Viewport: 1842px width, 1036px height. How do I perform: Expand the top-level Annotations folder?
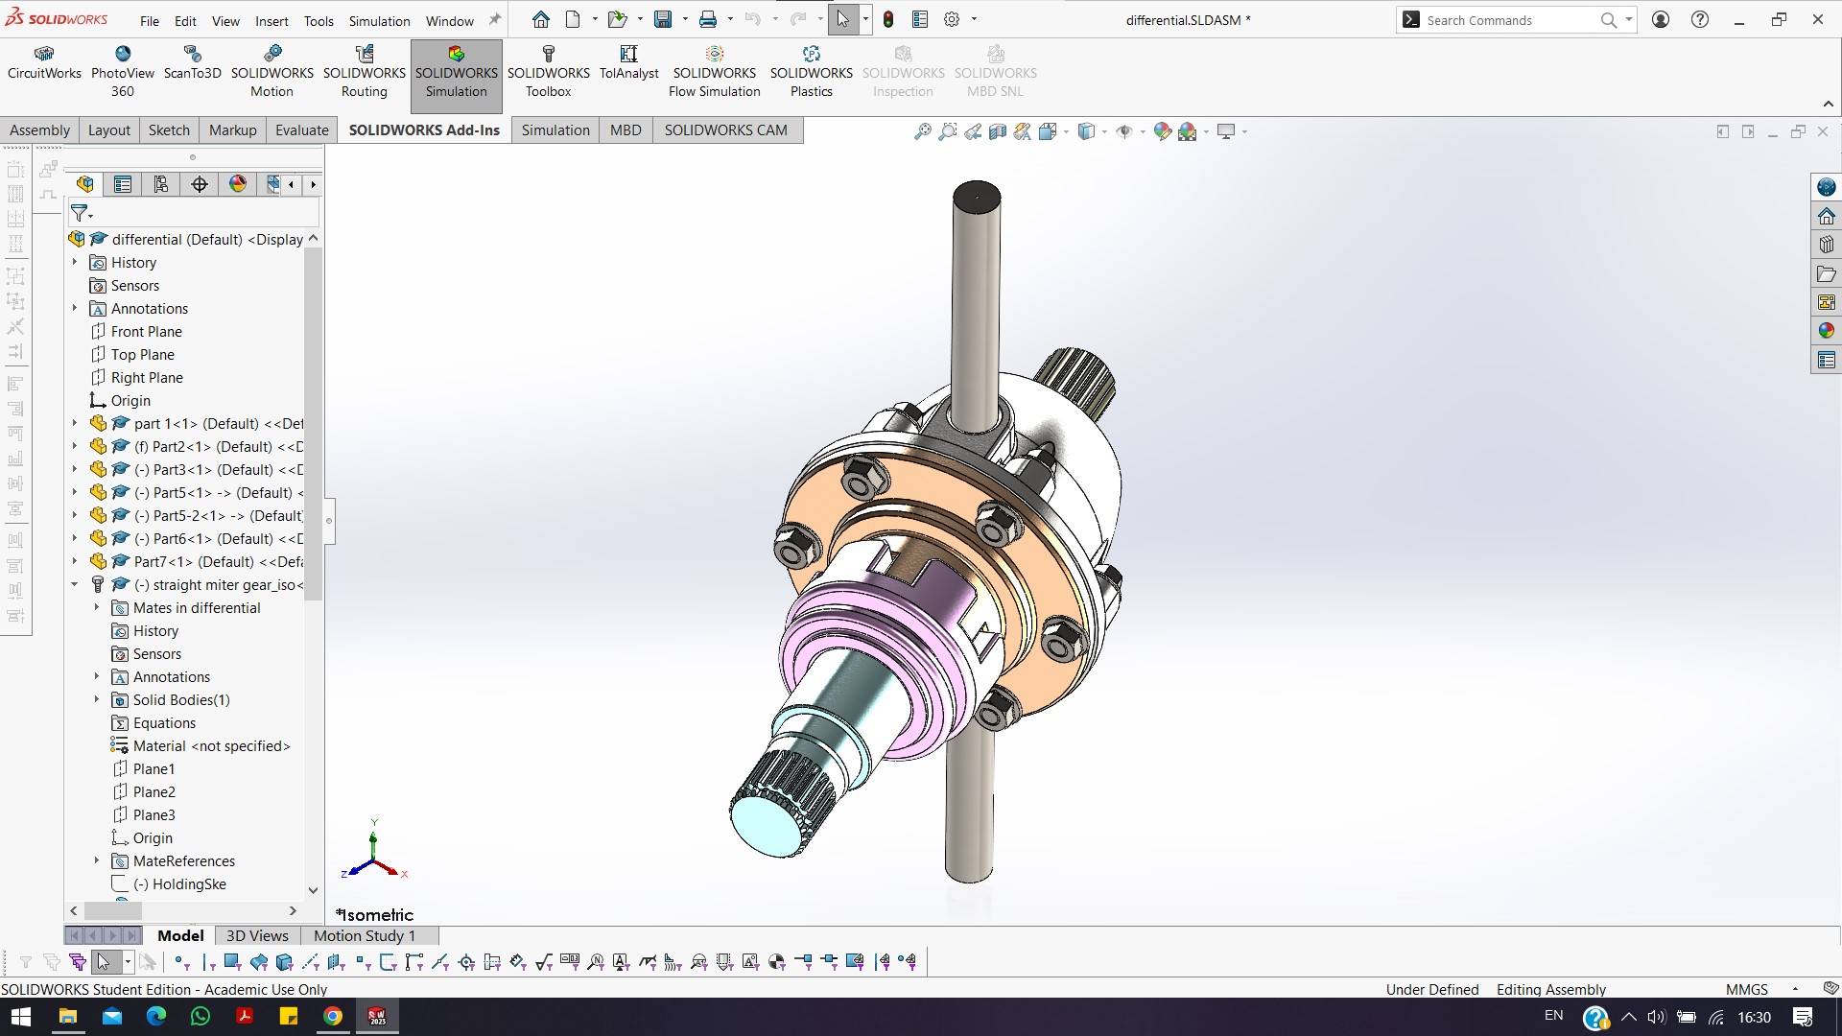coord(75,308)
